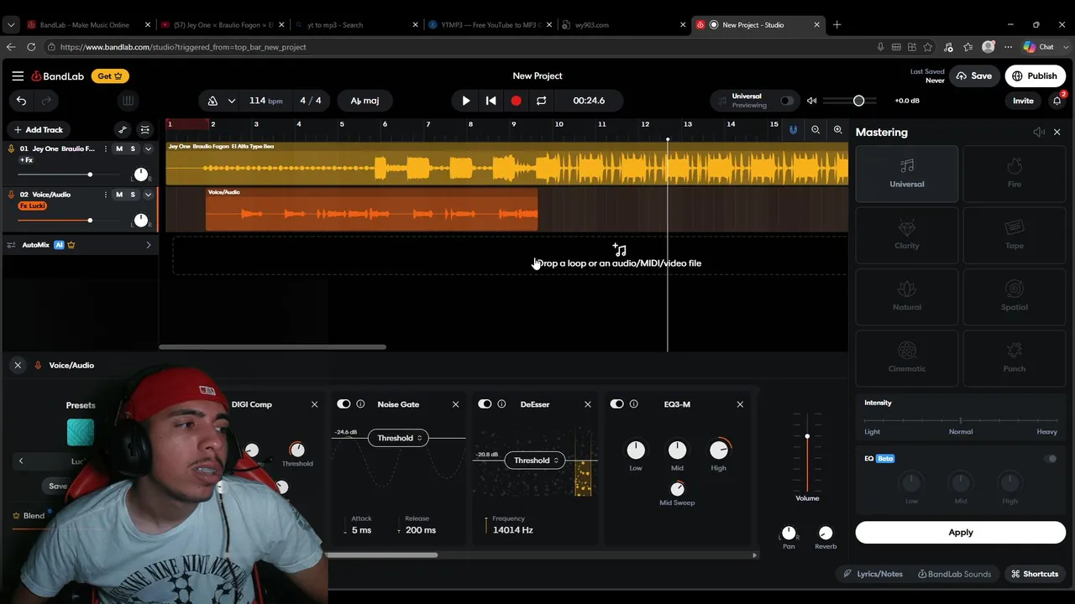The image size is (1075, 604).
Task: Select the Tape mastering preset
Action: tap(1015, 235)
